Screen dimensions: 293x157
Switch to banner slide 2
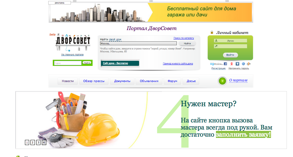pos(33,142)
